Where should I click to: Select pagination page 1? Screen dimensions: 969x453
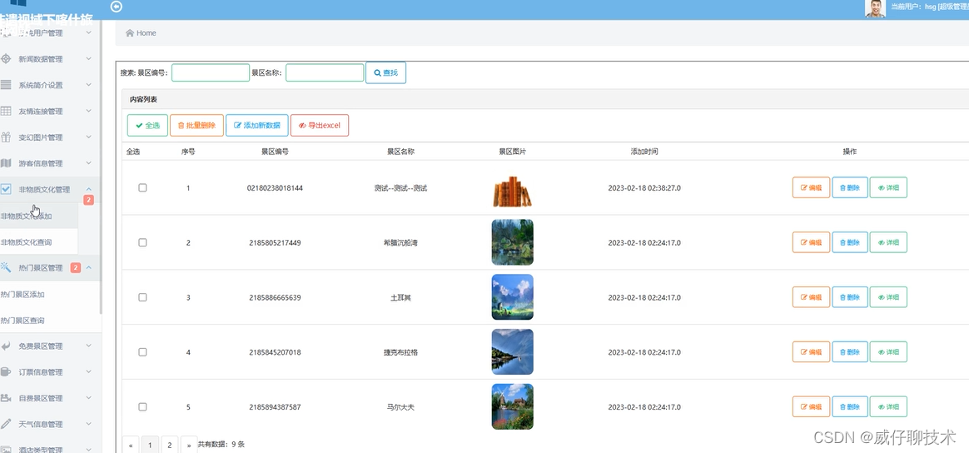point(150,445)
